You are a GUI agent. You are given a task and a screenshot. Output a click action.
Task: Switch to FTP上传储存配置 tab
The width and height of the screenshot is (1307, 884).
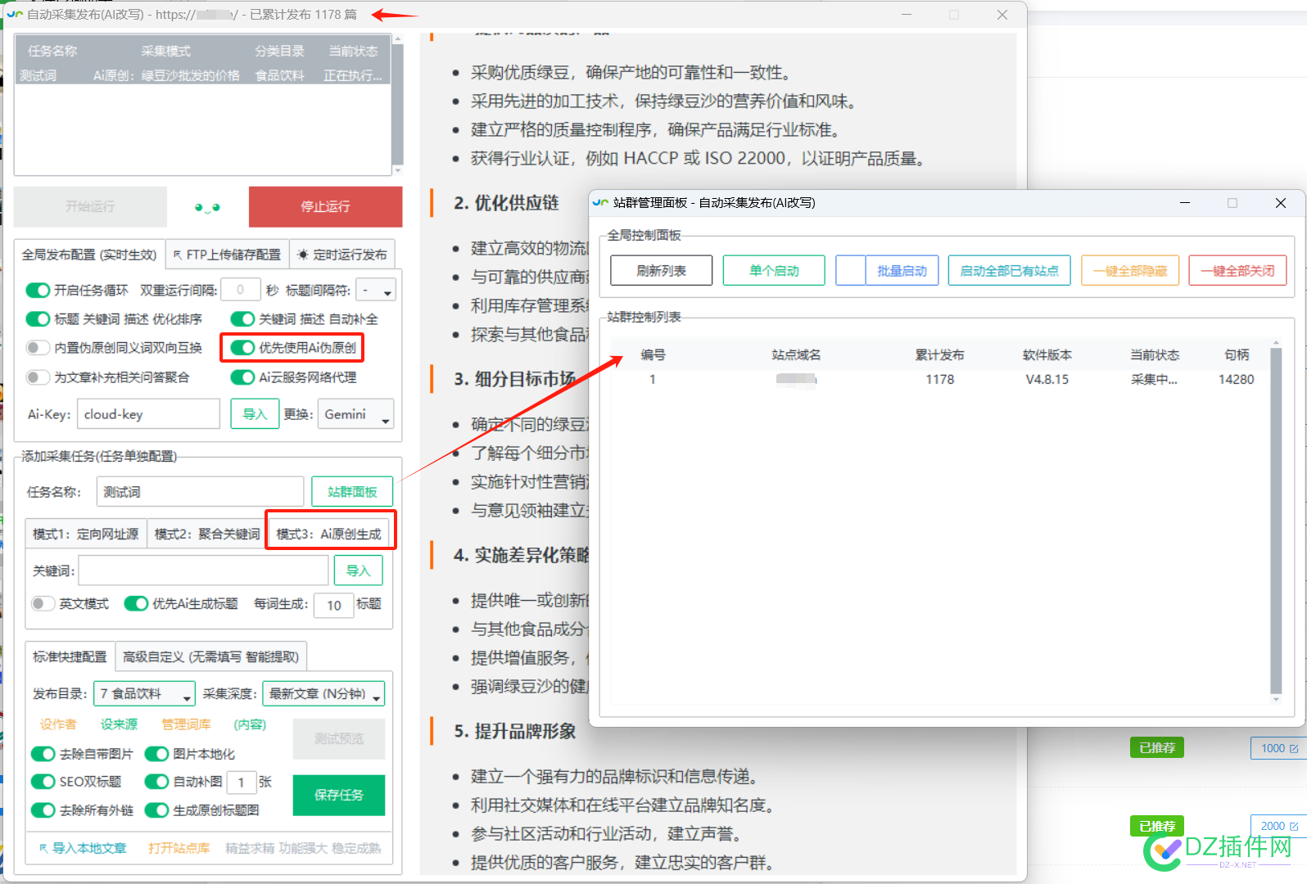pos(228,255)
